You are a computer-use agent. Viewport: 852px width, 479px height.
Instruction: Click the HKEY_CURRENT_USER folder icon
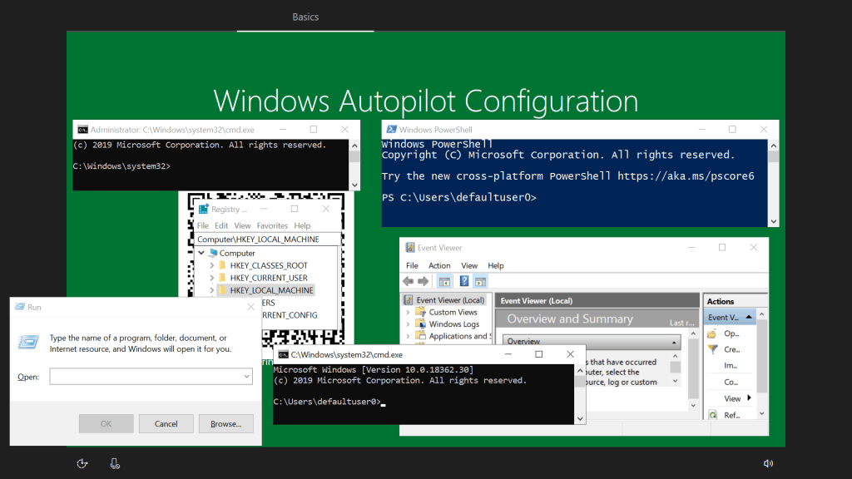(x=222, y=278)
